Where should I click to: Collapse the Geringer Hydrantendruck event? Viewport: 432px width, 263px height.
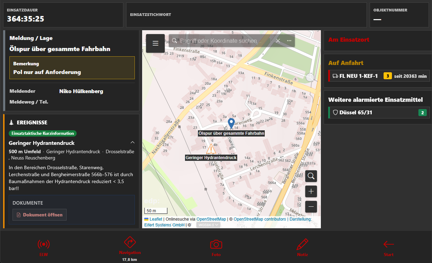point(132,143)
